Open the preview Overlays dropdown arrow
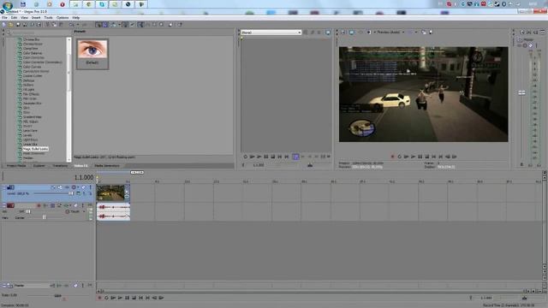 [x=416, y=33]
